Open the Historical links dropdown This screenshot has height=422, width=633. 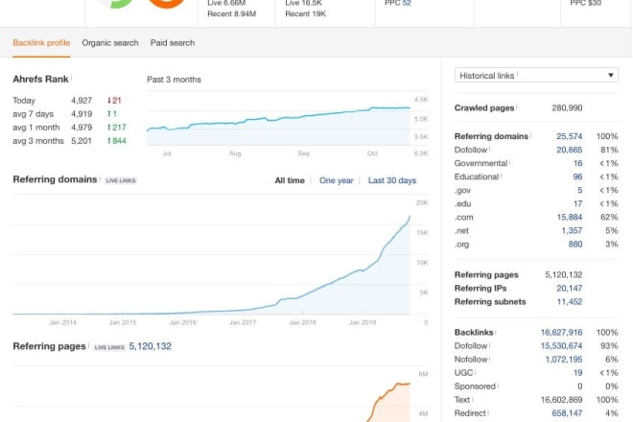pos(537,75)
